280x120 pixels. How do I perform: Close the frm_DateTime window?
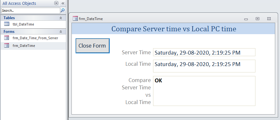[x=269, y=19]
